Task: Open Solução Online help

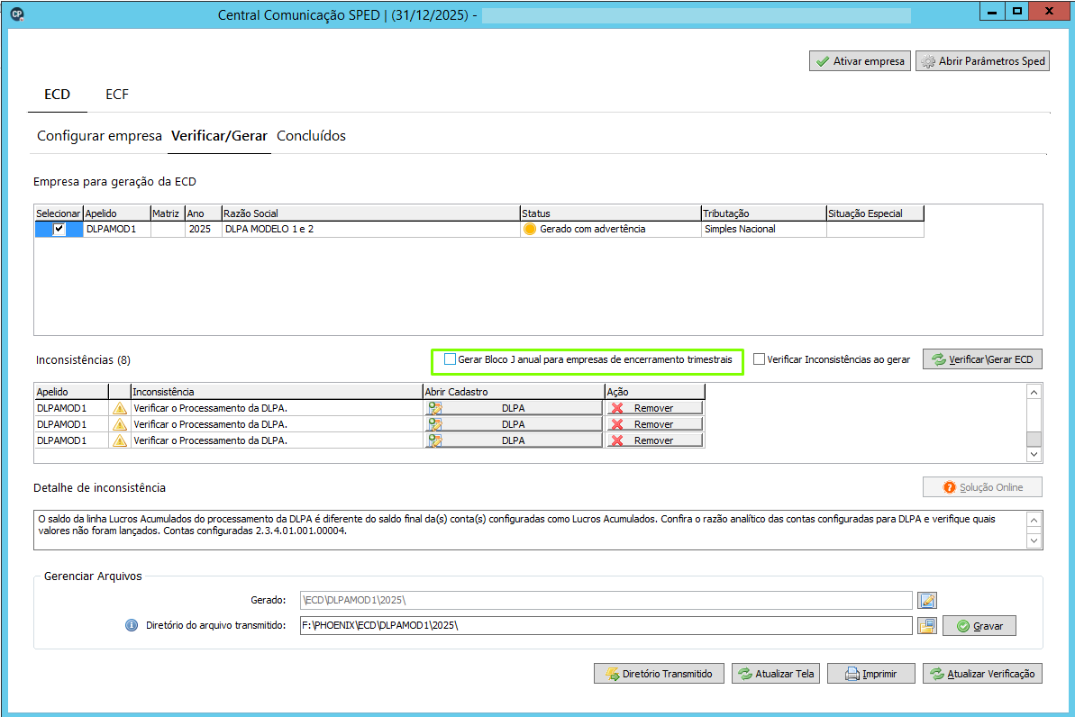Action: (982, 487)
